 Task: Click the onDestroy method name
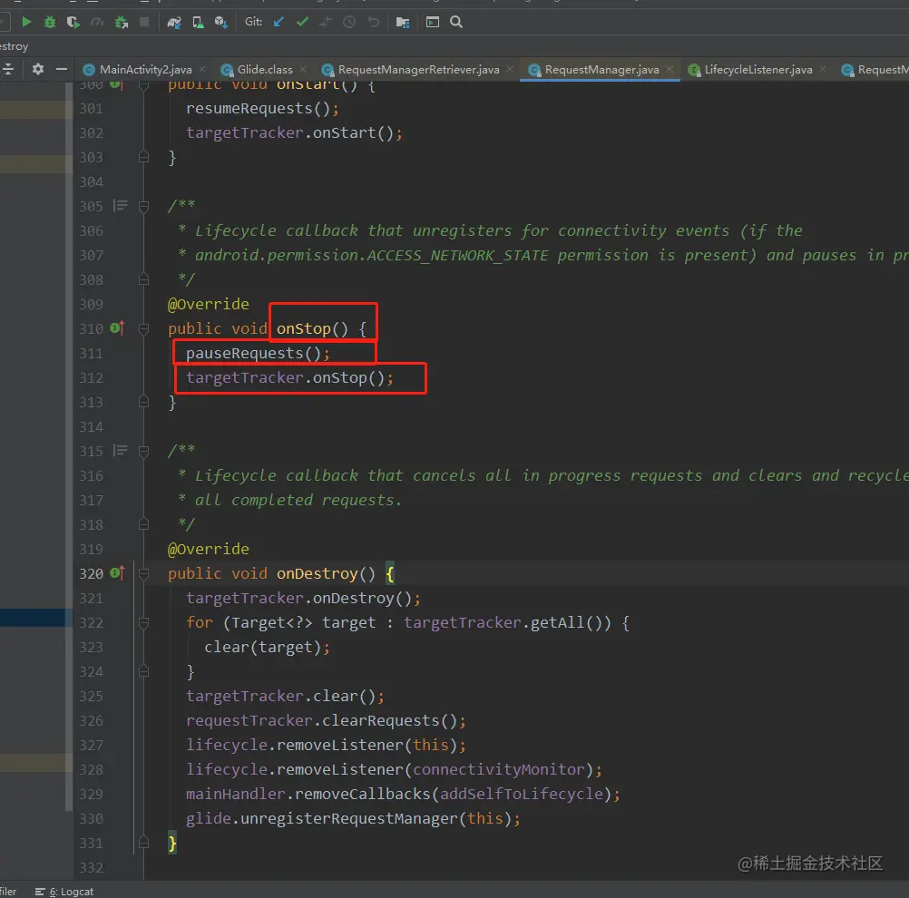coord(317,573)
